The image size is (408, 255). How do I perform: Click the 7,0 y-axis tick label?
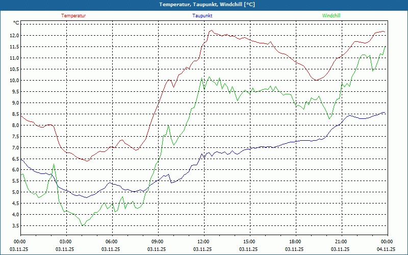13,147
